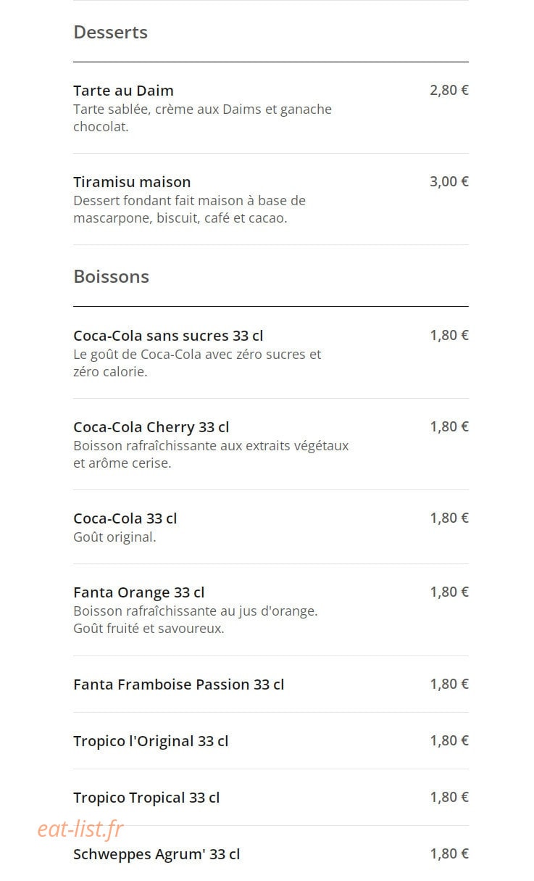Click the Desserts section heading
534x881 pixels.
[110, 32]
